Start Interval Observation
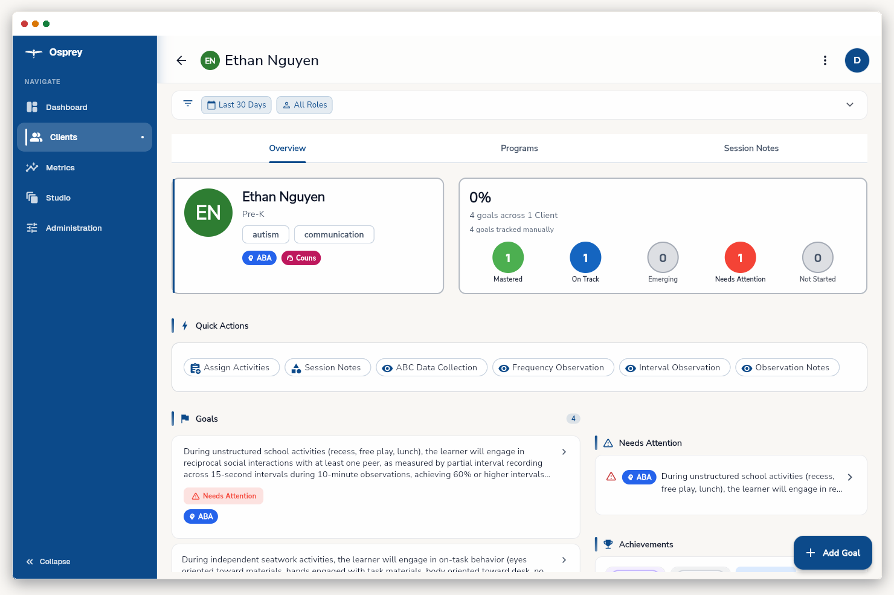 pos(675,367)
